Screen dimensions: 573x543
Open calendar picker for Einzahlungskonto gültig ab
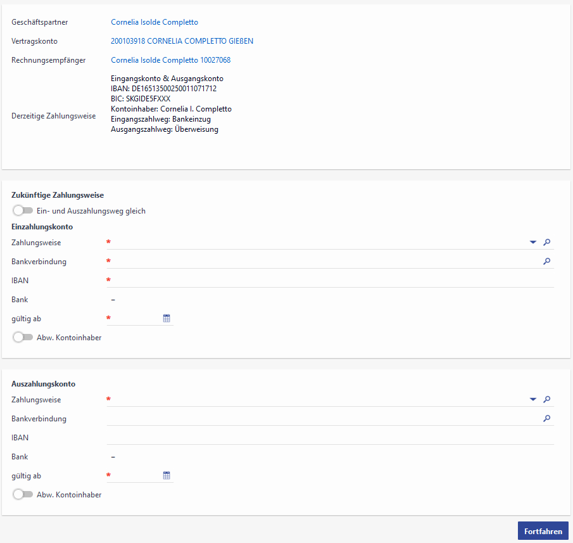tap(167, 319)
